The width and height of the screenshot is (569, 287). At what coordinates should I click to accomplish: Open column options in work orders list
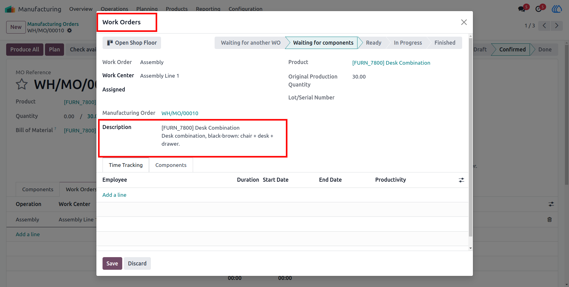click(x=551, y=204)
